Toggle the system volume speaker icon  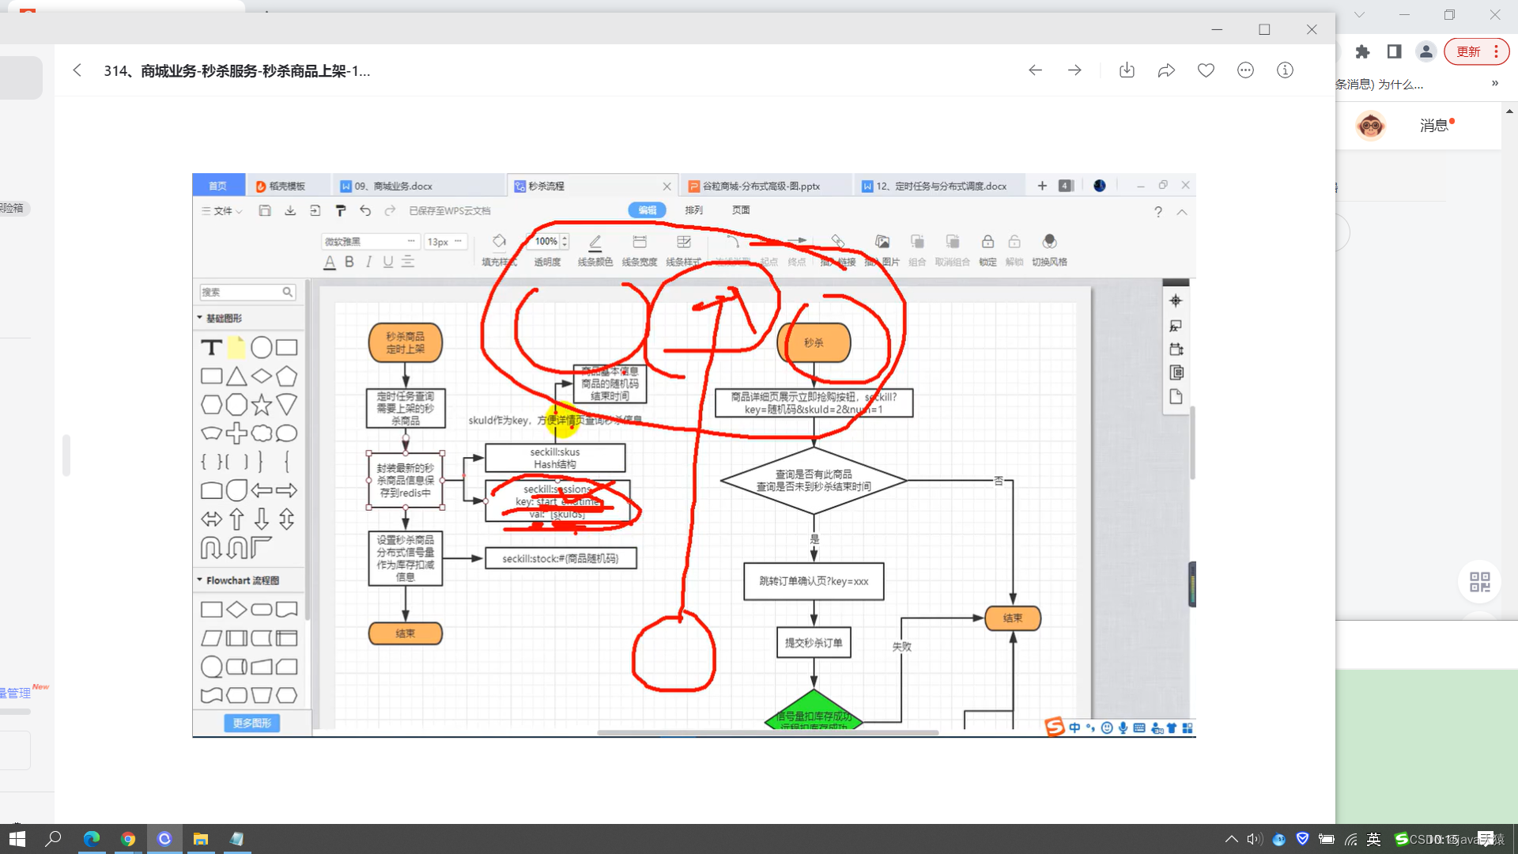[x=1254, y=839]
